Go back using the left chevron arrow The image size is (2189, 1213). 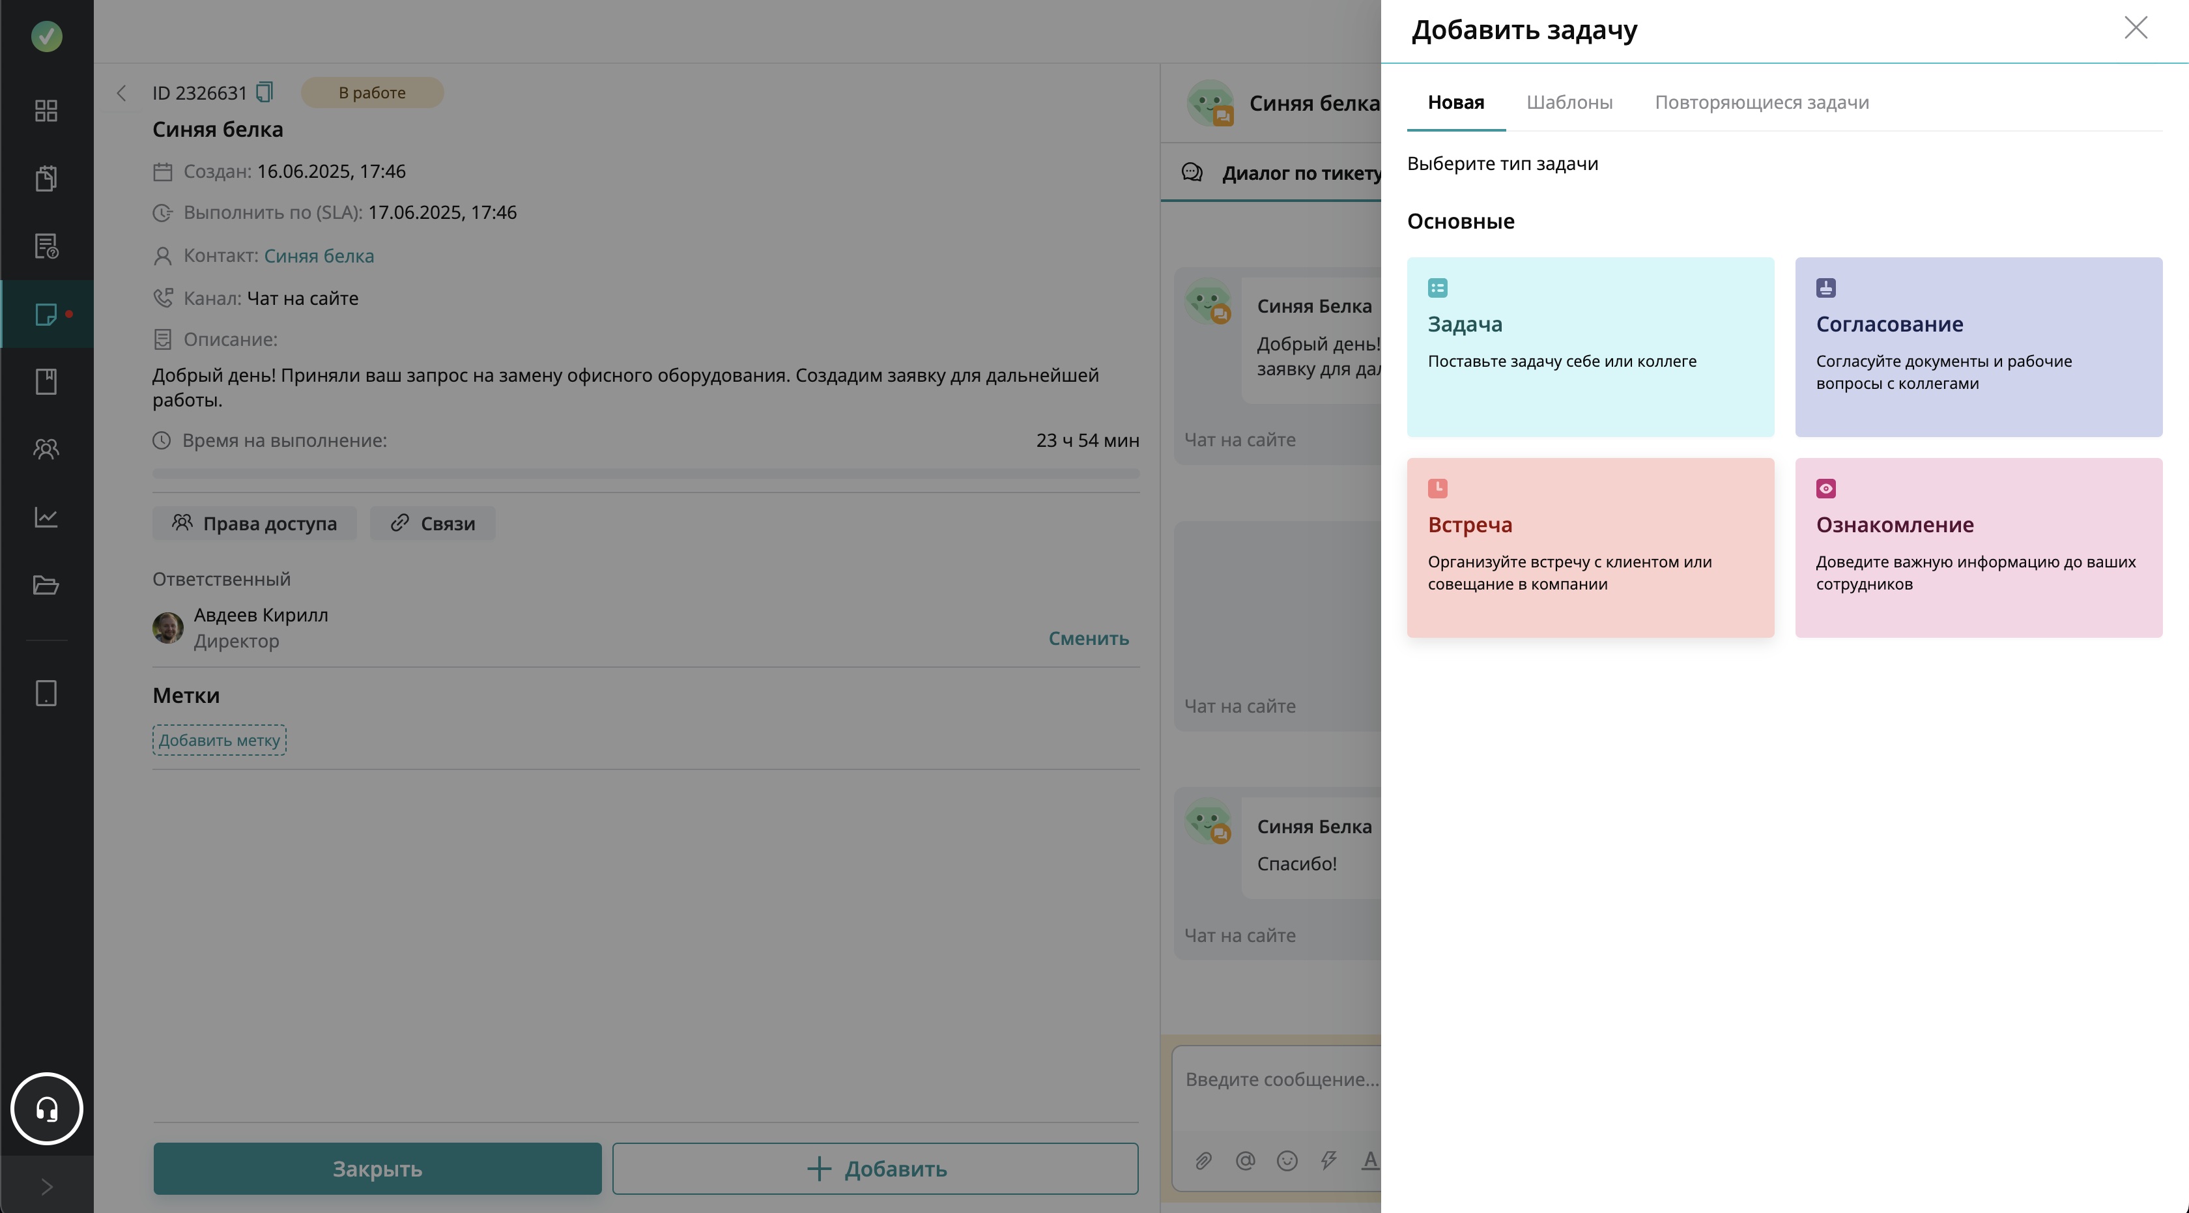122,93
